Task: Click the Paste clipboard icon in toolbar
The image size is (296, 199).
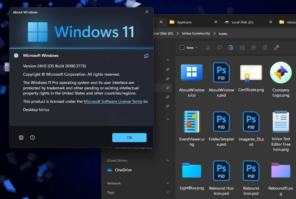Action: point(231,47)
